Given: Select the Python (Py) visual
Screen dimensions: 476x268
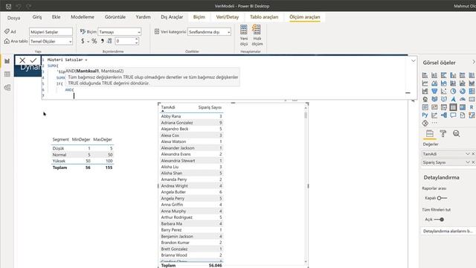Looking at the screenshot, I should coord(425,115).
